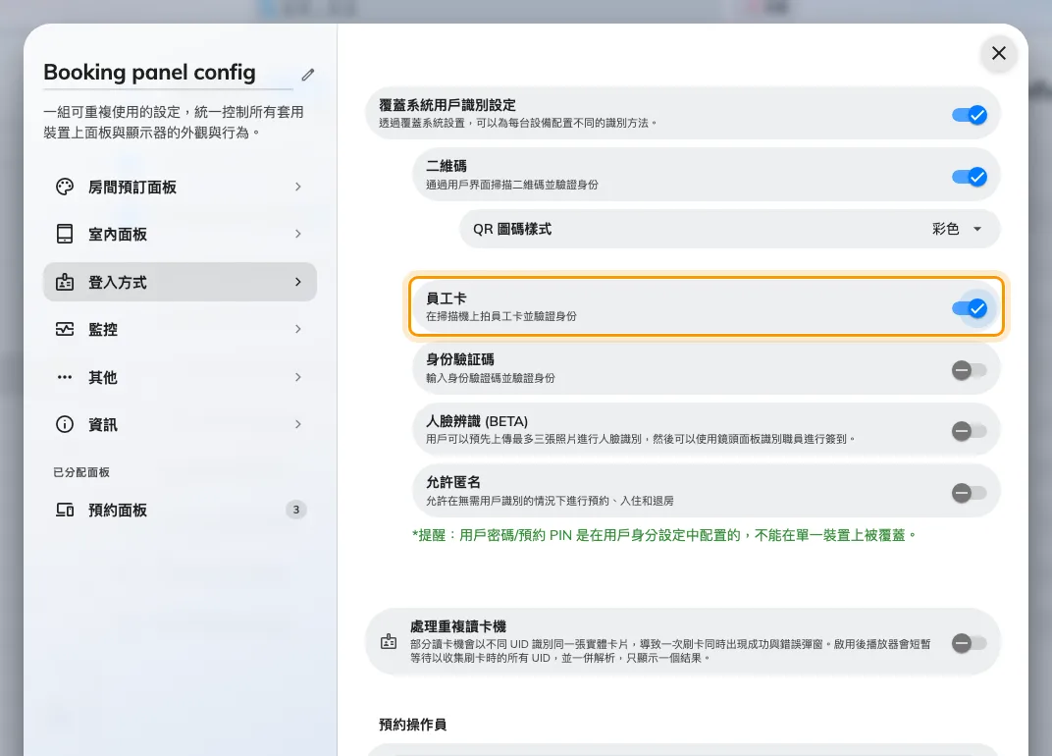Select the 登入方式 menu item
Screen dimensions: 1052x756
(180, 282)
